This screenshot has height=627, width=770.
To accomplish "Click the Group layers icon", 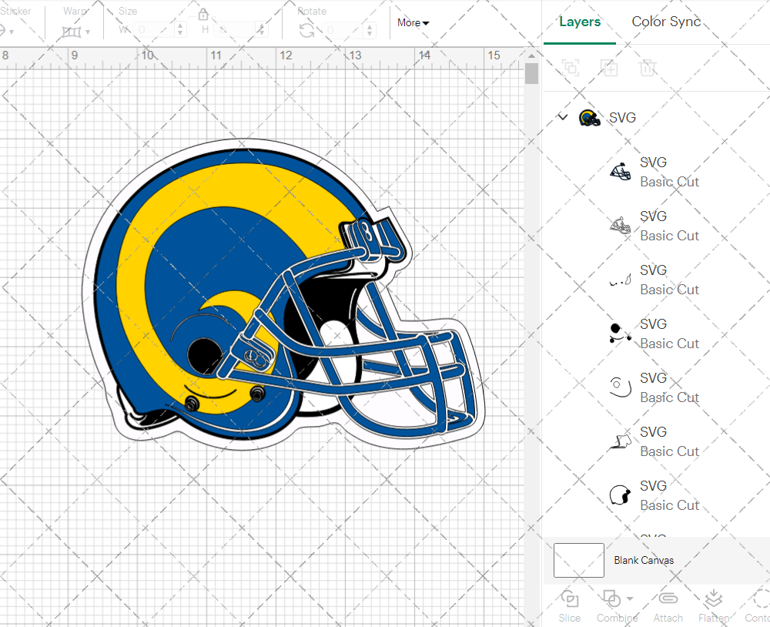I will point(571,67).
